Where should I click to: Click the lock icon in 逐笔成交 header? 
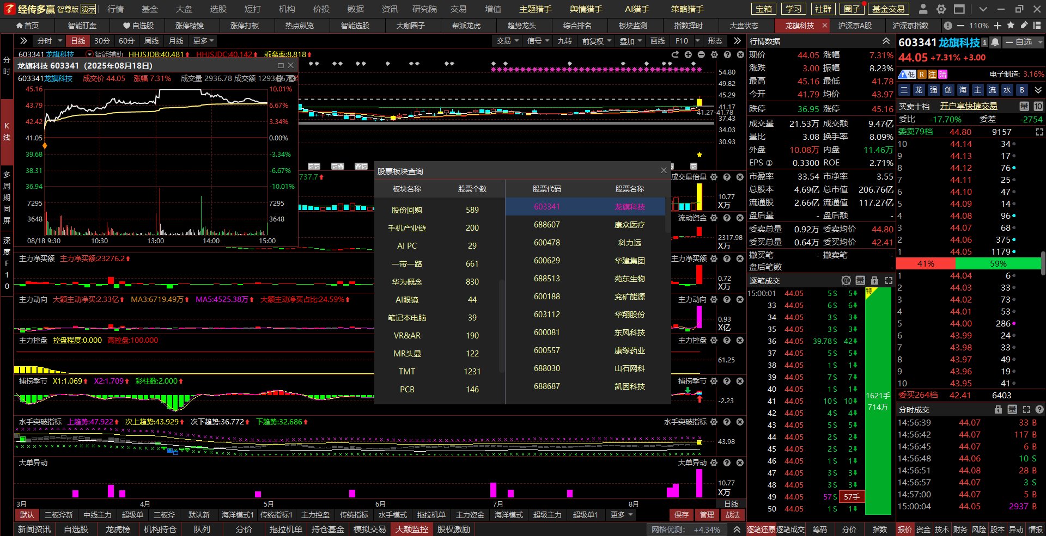[x=874, y=280]
